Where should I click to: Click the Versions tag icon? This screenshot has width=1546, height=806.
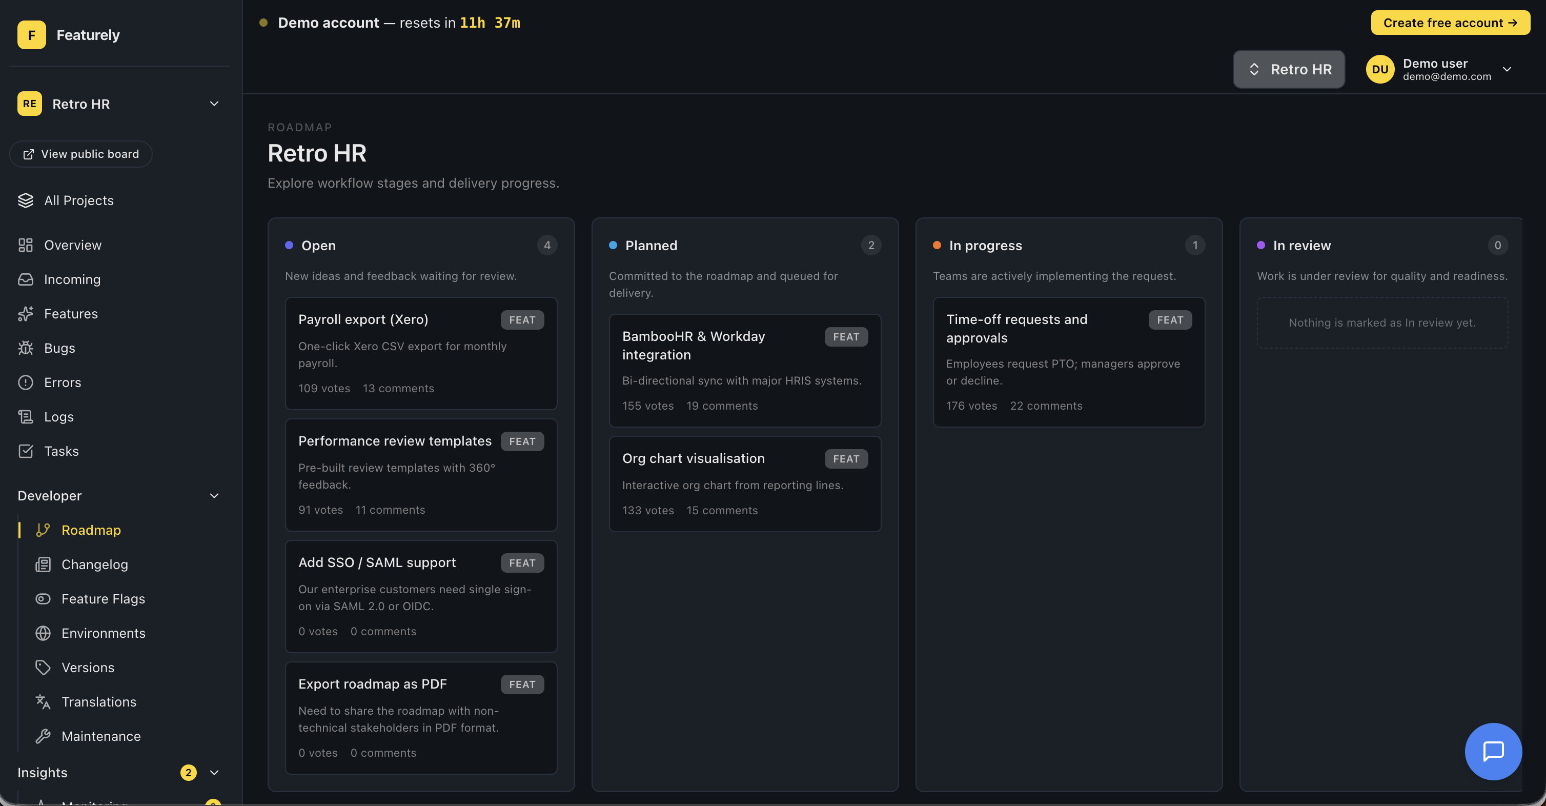click(x=43, y=668)
